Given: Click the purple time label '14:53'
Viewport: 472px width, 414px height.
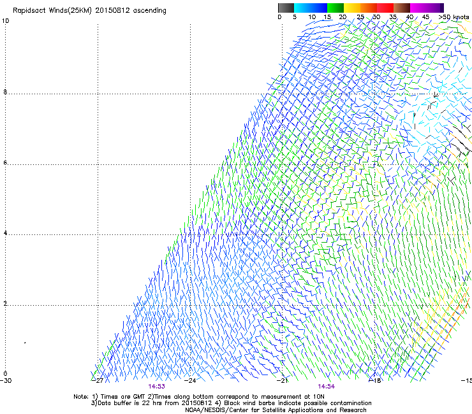Looking at the screenshot, I should pos(156,387).
